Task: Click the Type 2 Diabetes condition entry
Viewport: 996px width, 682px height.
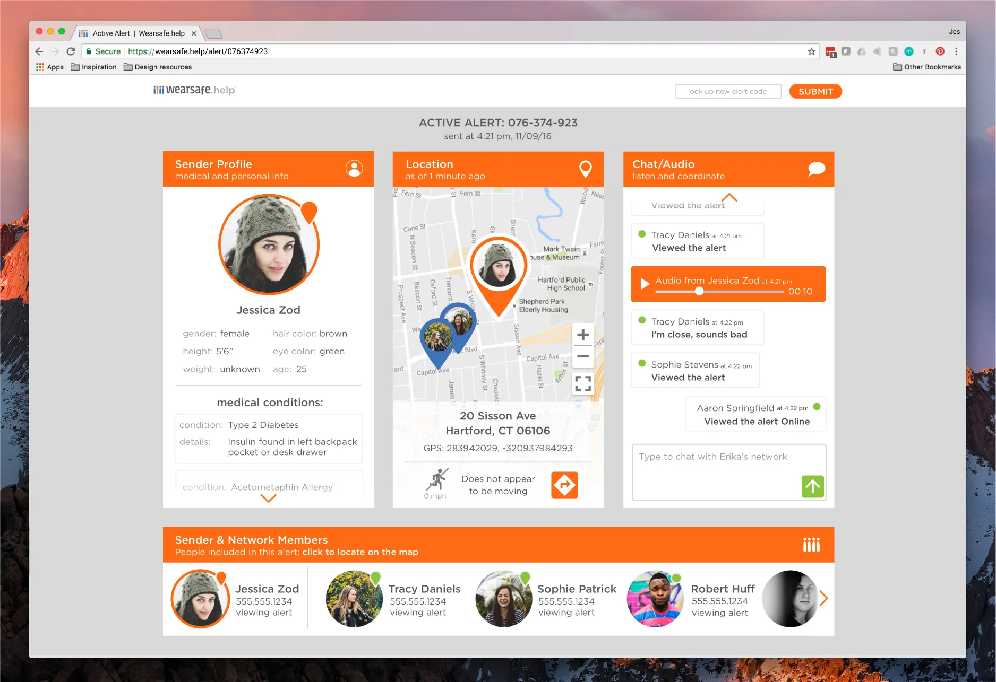Action: click(269, 439)
